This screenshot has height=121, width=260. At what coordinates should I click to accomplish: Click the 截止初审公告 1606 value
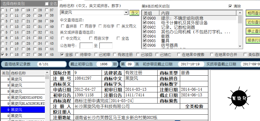pos(104,64)
